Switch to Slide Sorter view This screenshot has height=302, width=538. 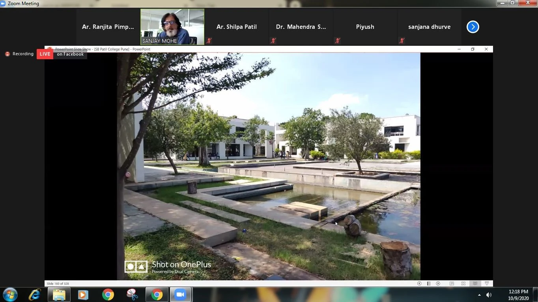click(x=463, y=283)
